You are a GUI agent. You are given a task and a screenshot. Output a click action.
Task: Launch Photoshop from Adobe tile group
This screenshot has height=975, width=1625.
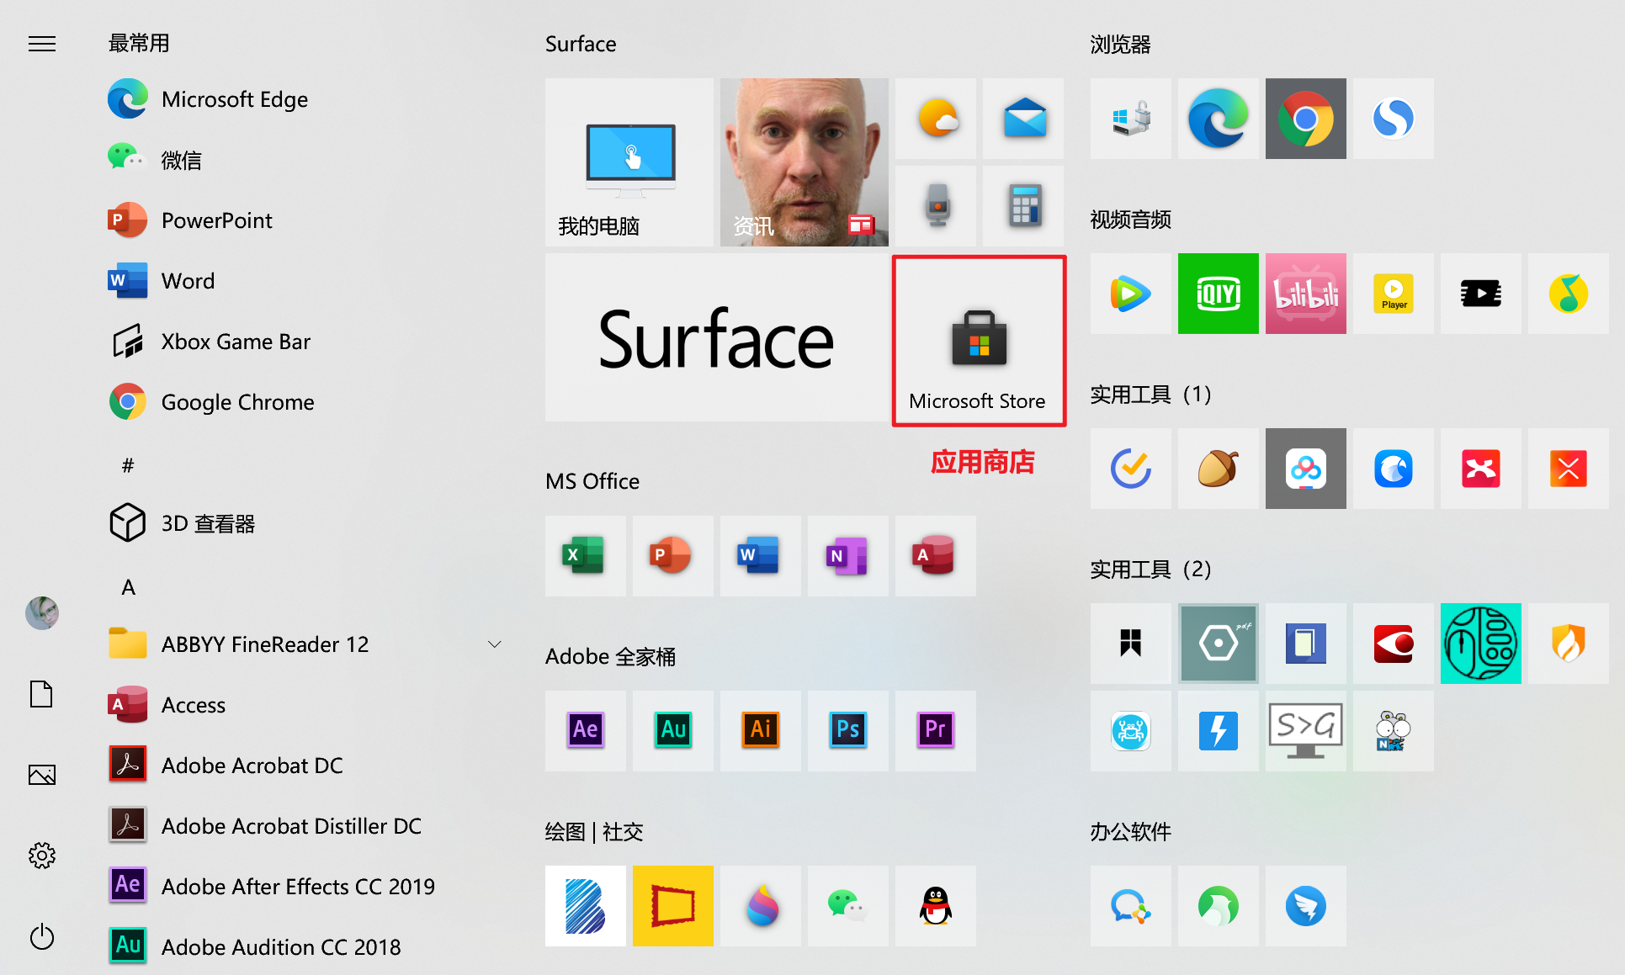[x=847, y=730]
